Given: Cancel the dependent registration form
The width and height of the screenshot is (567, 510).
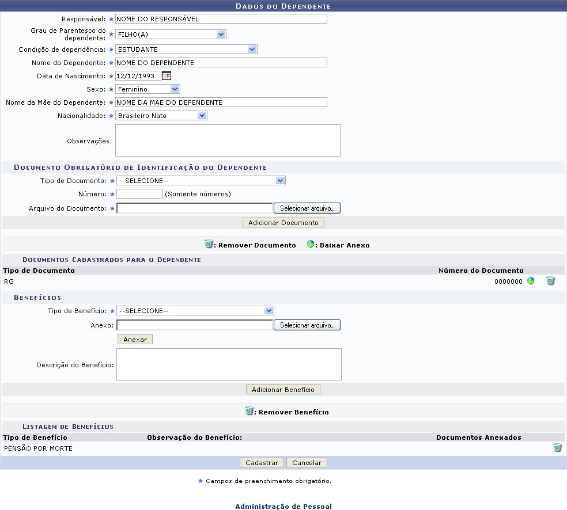Looking at the screenshot, I should (307, 463).
